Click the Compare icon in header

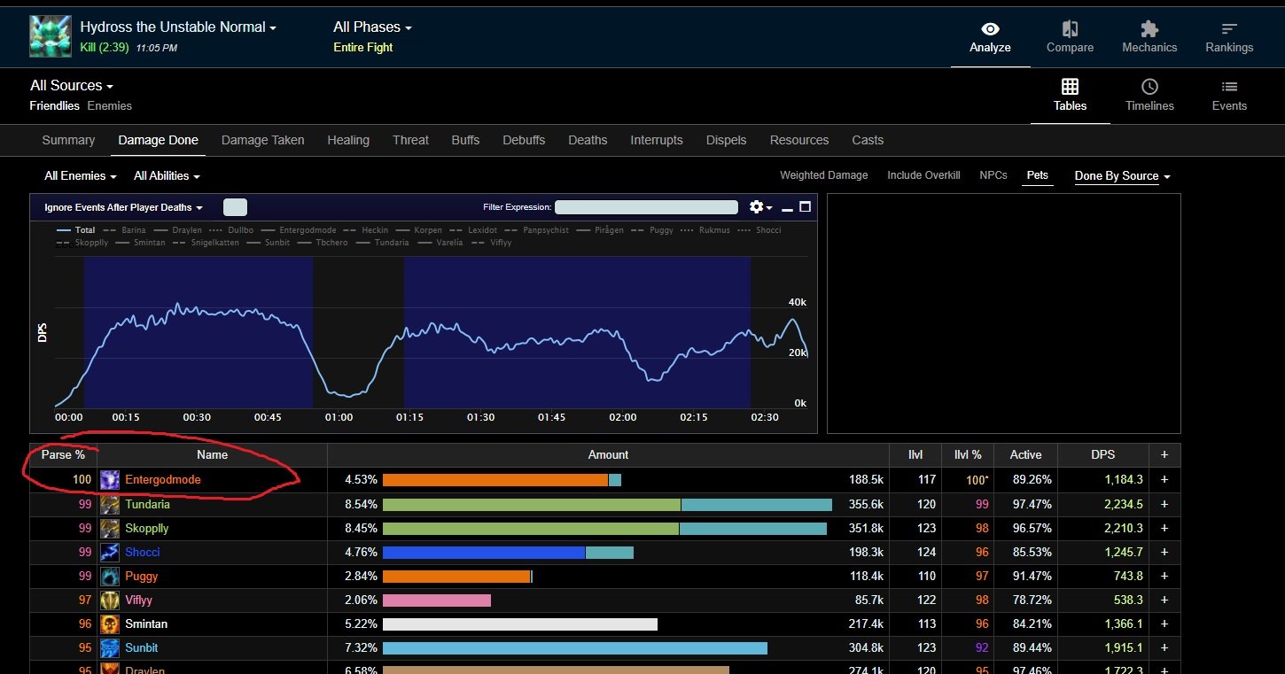1070,29
